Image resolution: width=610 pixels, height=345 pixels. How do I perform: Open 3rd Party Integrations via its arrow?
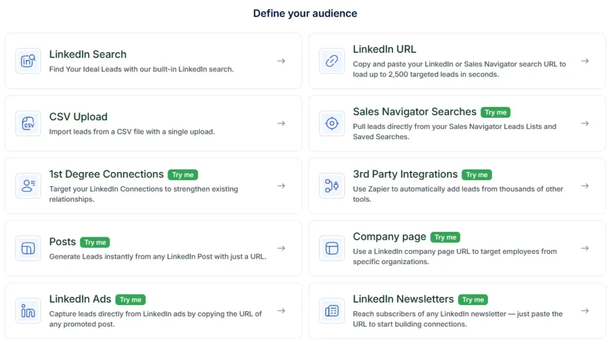585,186
